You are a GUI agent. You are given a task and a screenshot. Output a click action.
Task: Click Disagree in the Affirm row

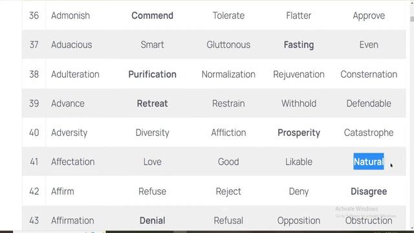tap(369, 192)
